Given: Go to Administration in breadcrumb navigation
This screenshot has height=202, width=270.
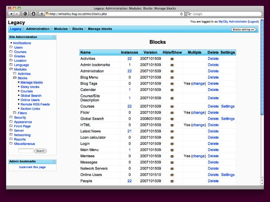Looking at the screenshot, I should pyautogui.click(x=37, y=29).
